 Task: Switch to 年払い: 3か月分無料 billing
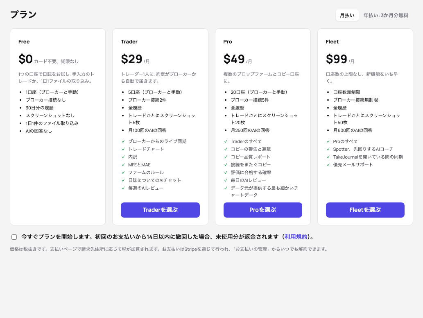pos(386,16)
